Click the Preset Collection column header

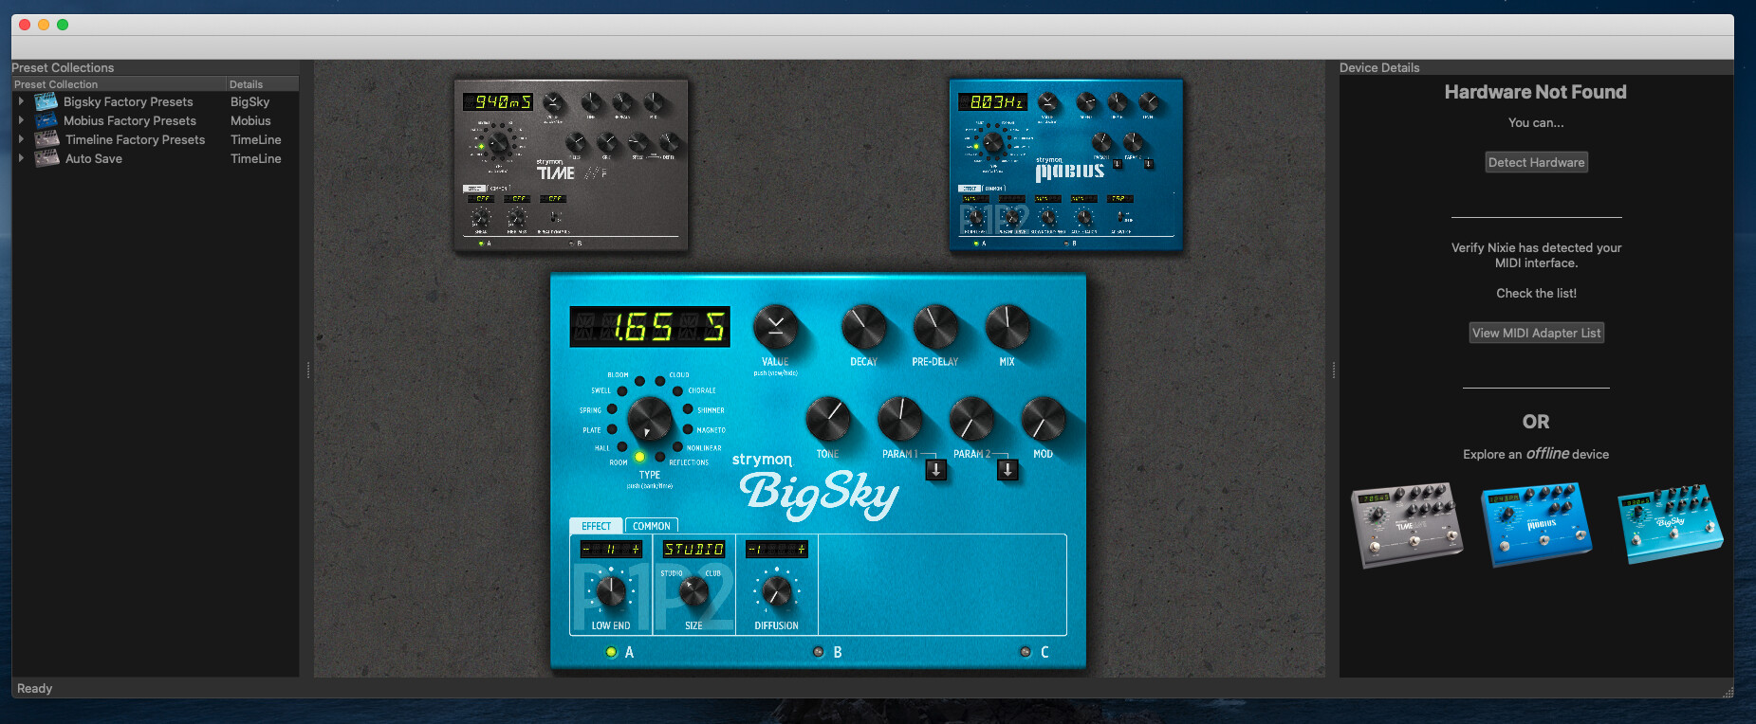[119, 84]
